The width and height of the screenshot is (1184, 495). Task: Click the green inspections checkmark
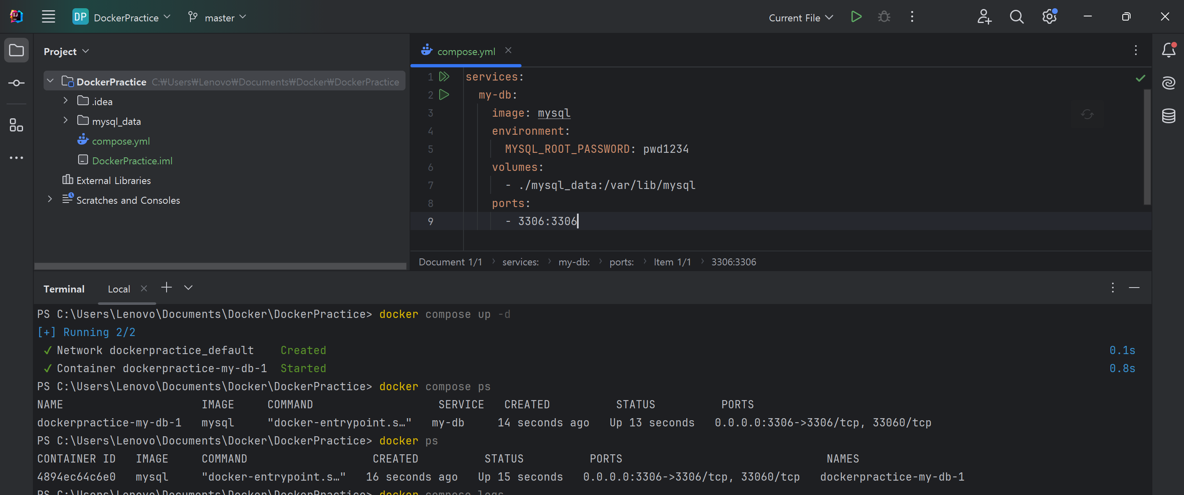click(x=1140, y=78)
